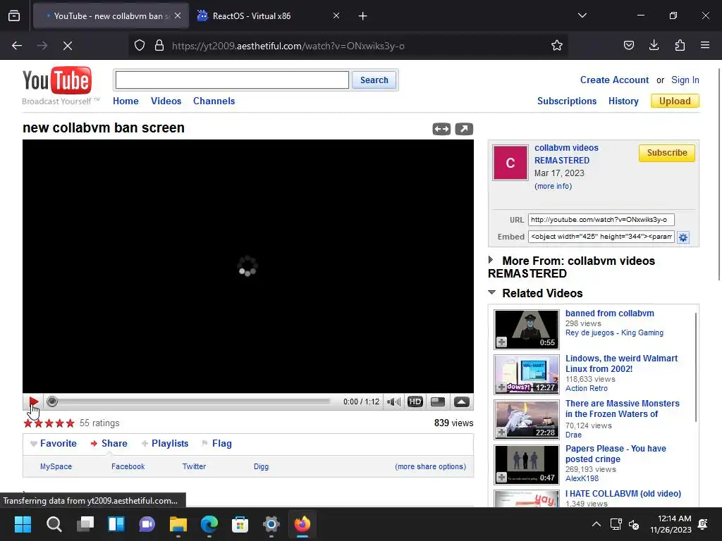Open the Videos menu item
This screenshot has width=722, height=541.
pyautogui.click(x=166, y=101)
